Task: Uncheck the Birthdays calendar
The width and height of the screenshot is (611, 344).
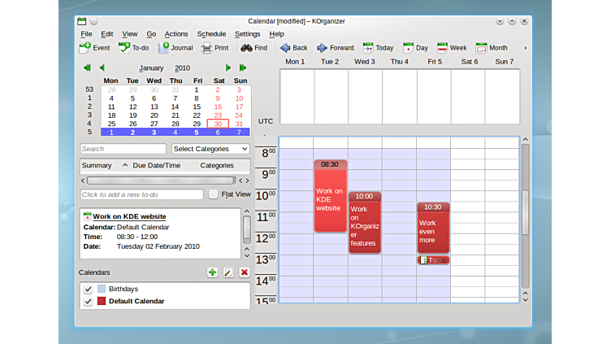Action: coord(88,289)
